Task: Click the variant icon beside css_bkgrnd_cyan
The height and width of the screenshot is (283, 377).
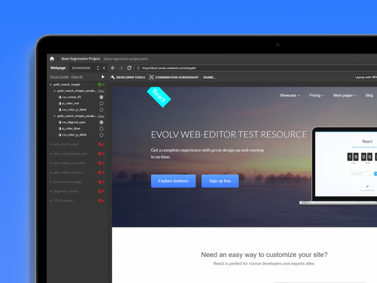Action: coord(60,122)
